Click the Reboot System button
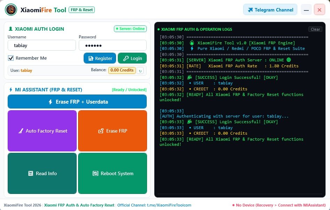Screen dimensions: 330x210 (113, 173)
